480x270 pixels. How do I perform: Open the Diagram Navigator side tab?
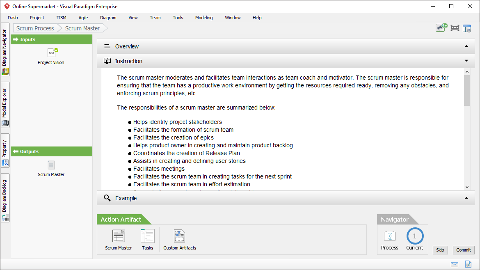tap(5, 49)
